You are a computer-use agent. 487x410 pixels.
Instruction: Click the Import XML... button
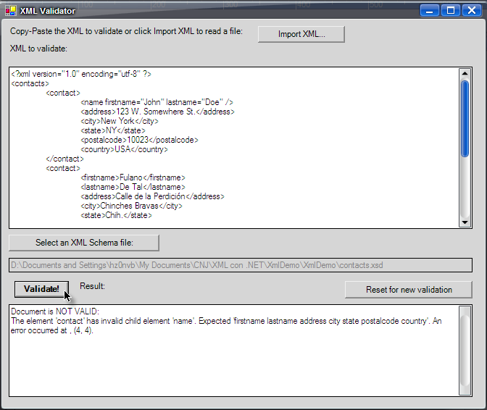pos(301,34)
